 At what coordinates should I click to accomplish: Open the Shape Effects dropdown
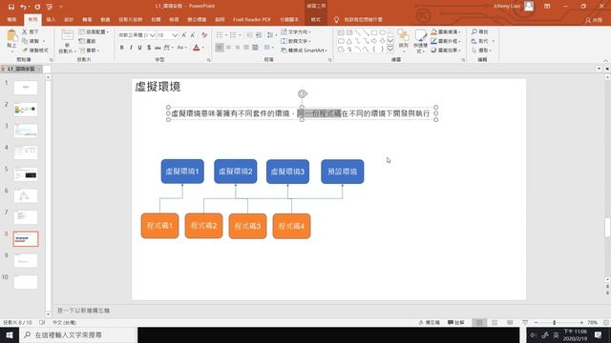[446, 50]
